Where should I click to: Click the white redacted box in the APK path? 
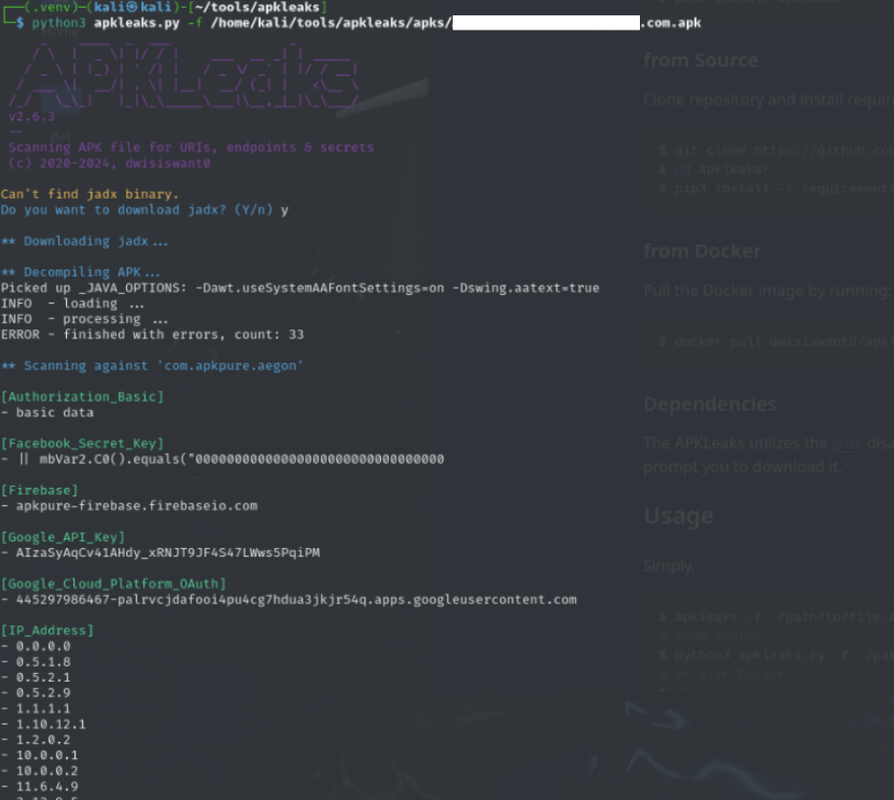click(544, 23)
